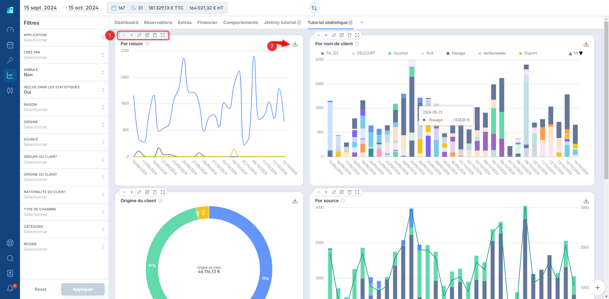The width and height of the screenshot is (609, 299).
Task: Open the contact book icon in sidebar
Action: (x=10, y=273)
